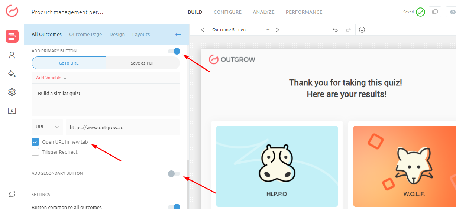This screenshot has width=456, height=209.
Task: Switch to the ANALYZE tab
Action: [x=263, y=12]
